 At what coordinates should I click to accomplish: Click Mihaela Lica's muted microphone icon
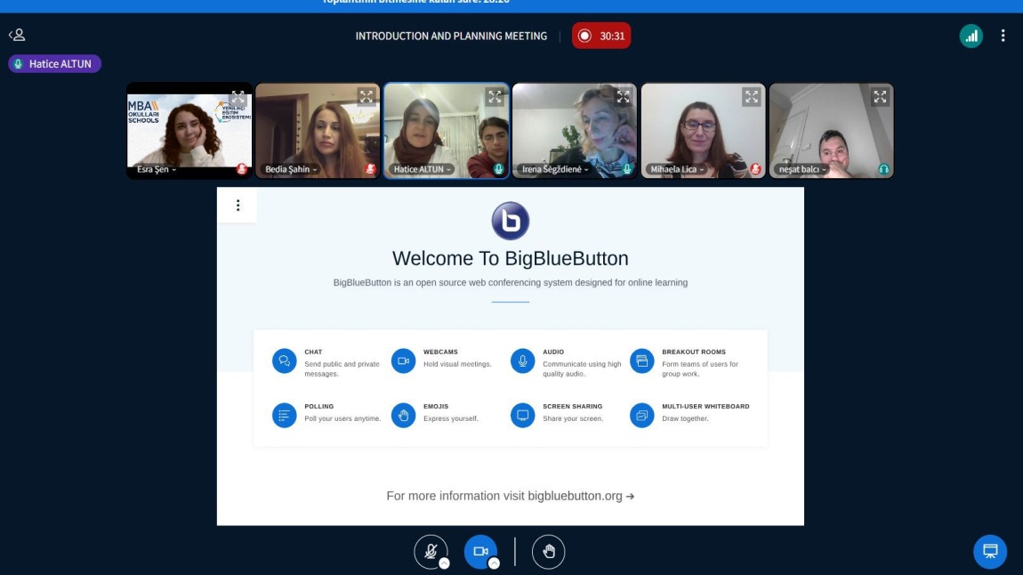point(755,170)
